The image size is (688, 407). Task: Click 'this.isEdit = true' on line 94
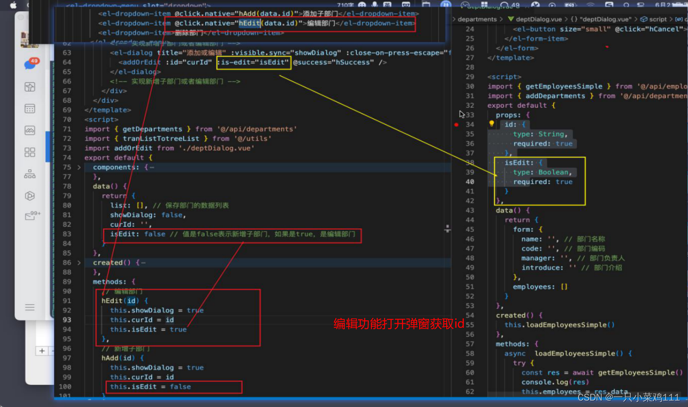pos(148,329)
